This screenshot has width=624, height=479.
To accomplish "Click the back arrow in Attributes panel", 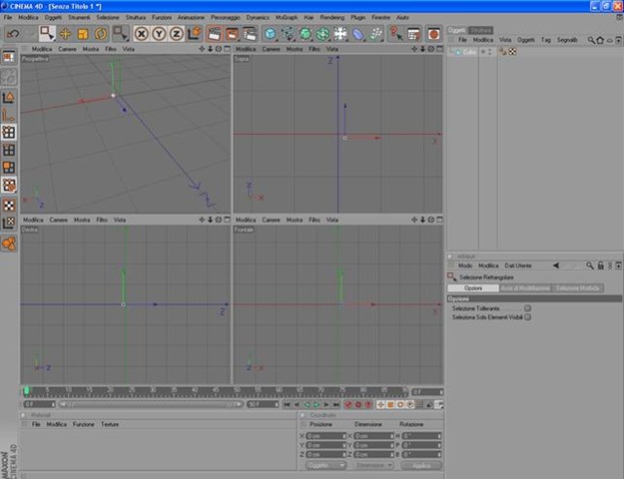I will pyautogui.click(x=556, y=265).
